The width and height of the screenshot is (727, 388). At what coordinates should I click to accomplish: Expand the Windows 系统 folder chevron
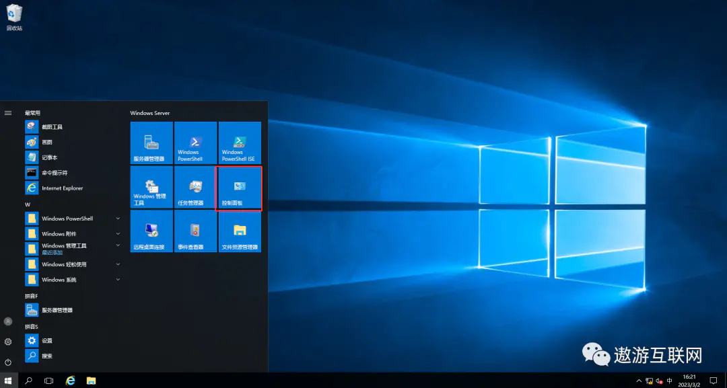(118, 279)
